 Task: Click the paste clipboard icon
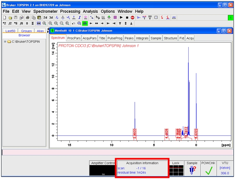point(39,18)
